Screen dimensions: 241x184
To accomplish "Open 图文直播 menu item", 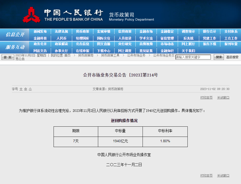I will pyautogui.click(x=104, y=44).
